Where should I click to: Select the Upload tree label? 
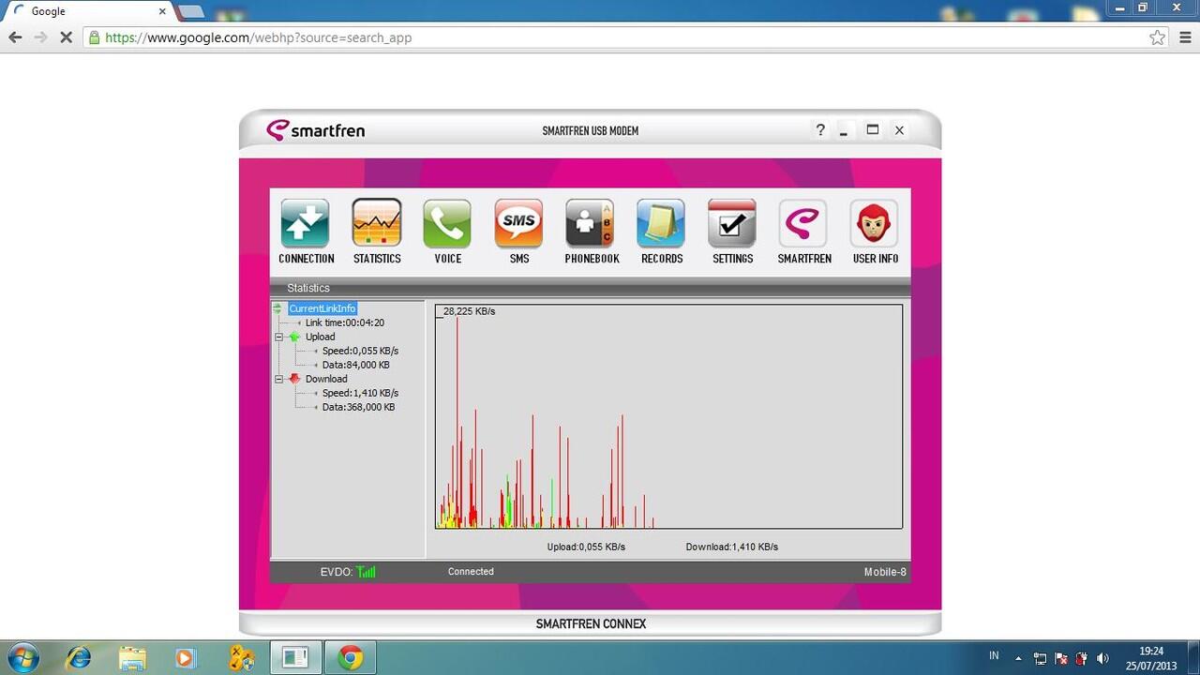coord(320,337)
